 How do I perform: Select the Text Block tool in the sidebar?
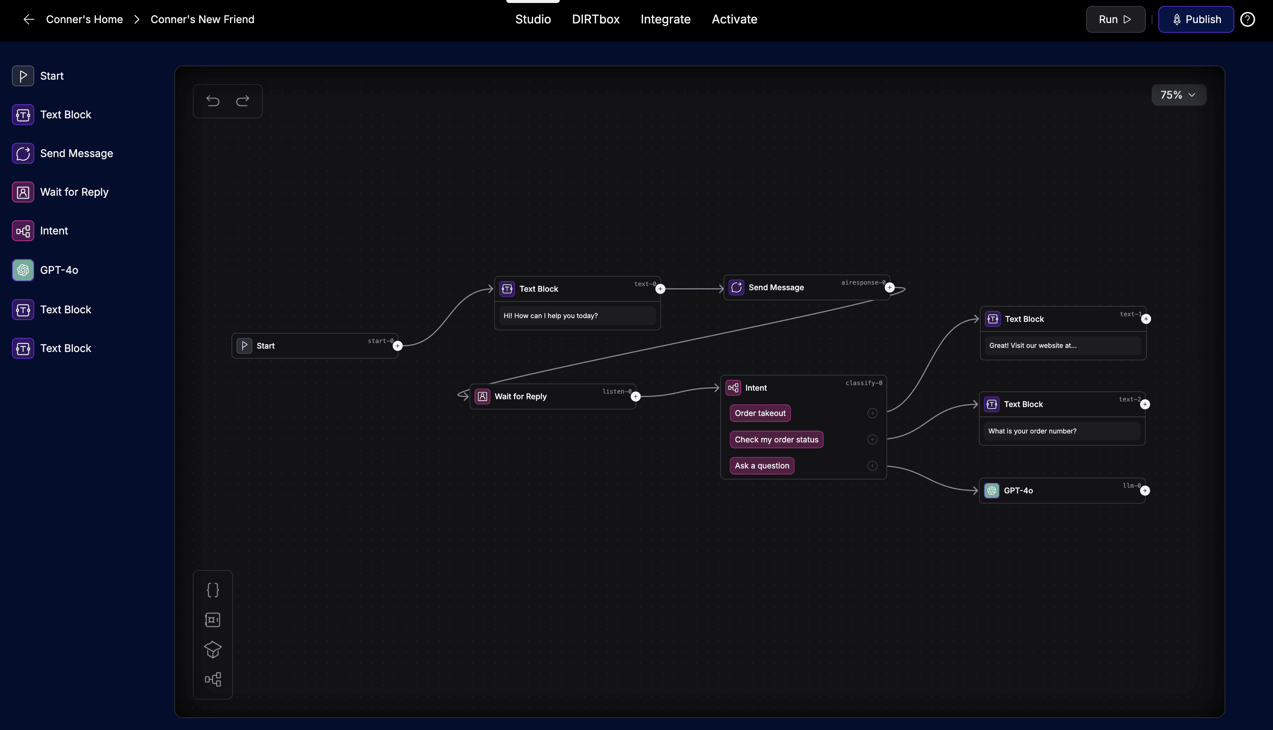click(66, 114)
